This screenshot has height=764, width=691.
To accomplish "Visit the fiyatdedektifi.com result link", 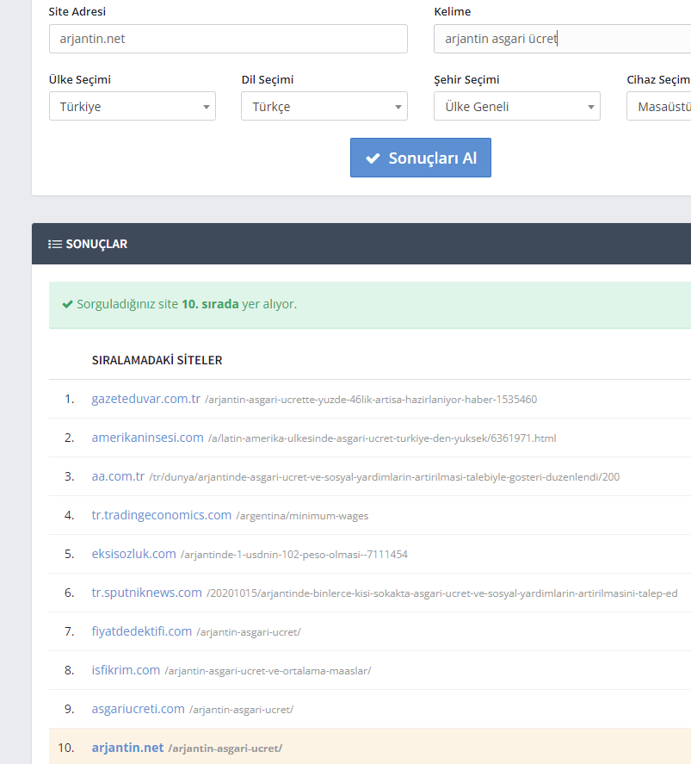I will click(x=142, y=631).
